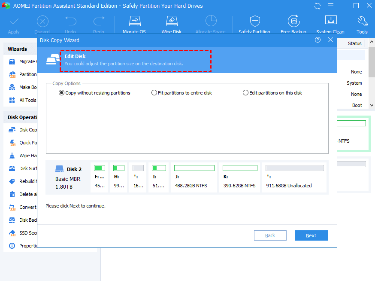Select the K: 390.62GB NTFS partition
Screen dimensions: 375x281
point(240,177)
